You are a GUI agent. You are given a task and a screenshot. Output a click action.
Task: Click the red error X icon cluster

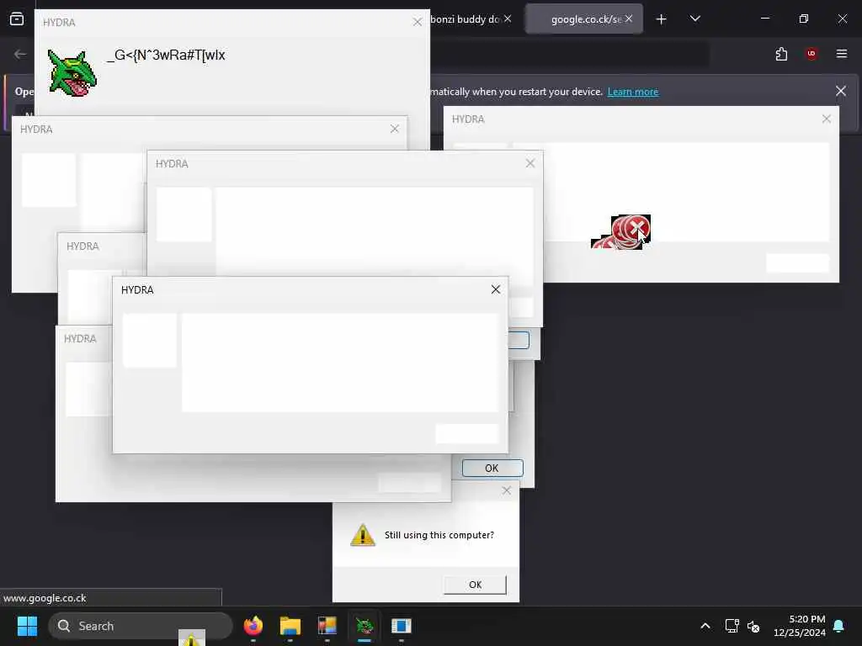[621, 231]
